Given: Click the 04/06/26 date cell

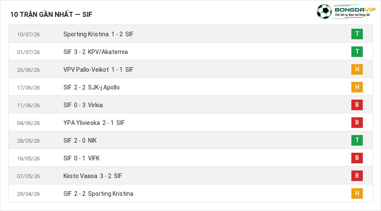Looking at the screenshot, I should pos(28,123).
